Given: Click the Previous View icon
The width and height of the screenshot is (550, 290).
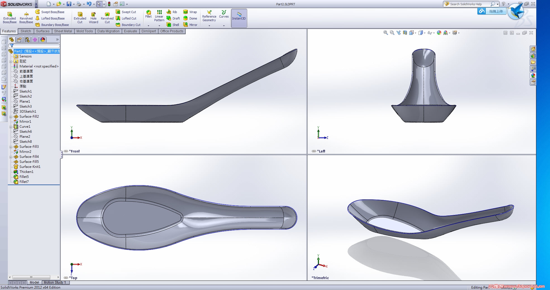Looking at the screenshot, I should click(x=399, y=33).
